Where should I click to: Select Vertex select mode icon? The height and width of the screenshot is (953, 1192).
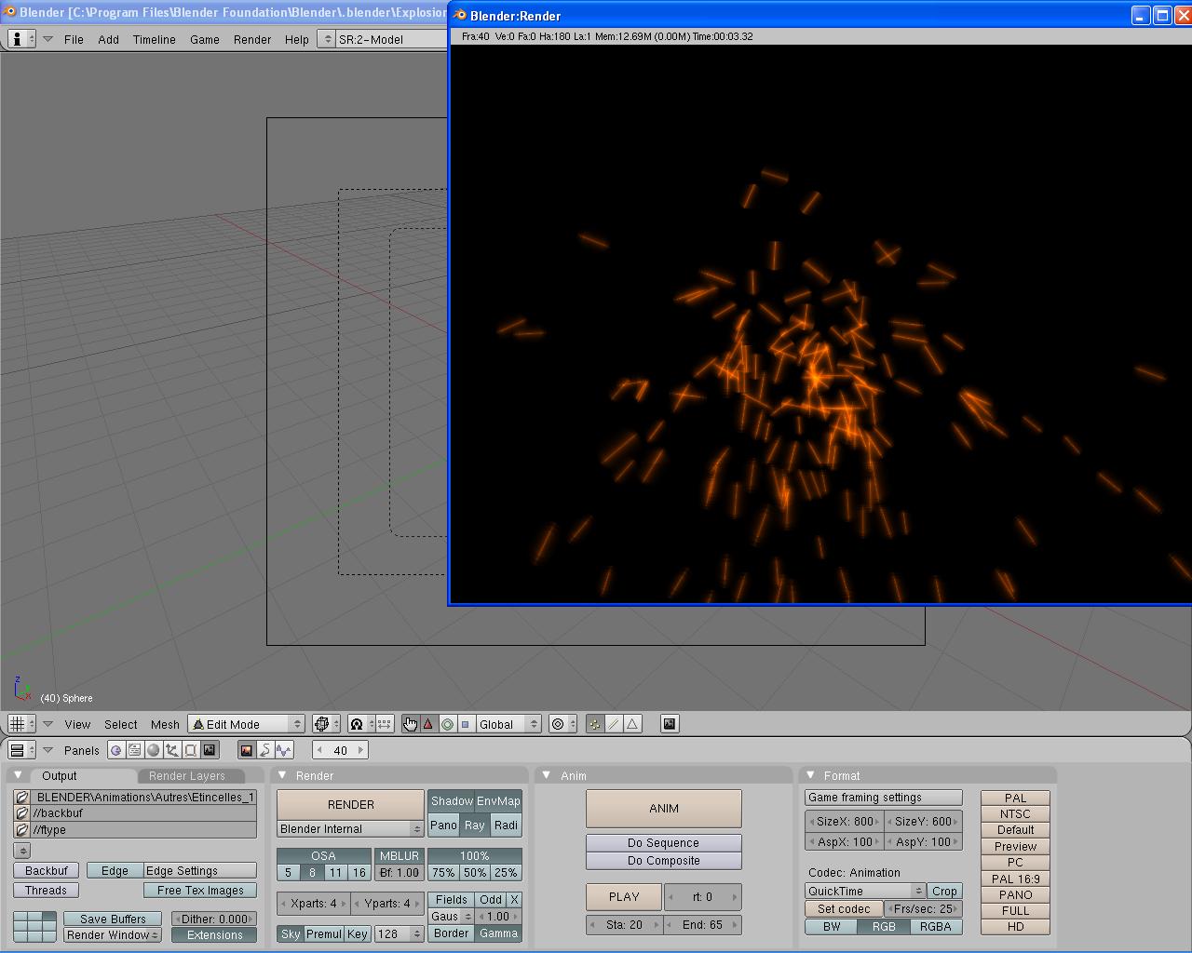click(x=595, y=724)
